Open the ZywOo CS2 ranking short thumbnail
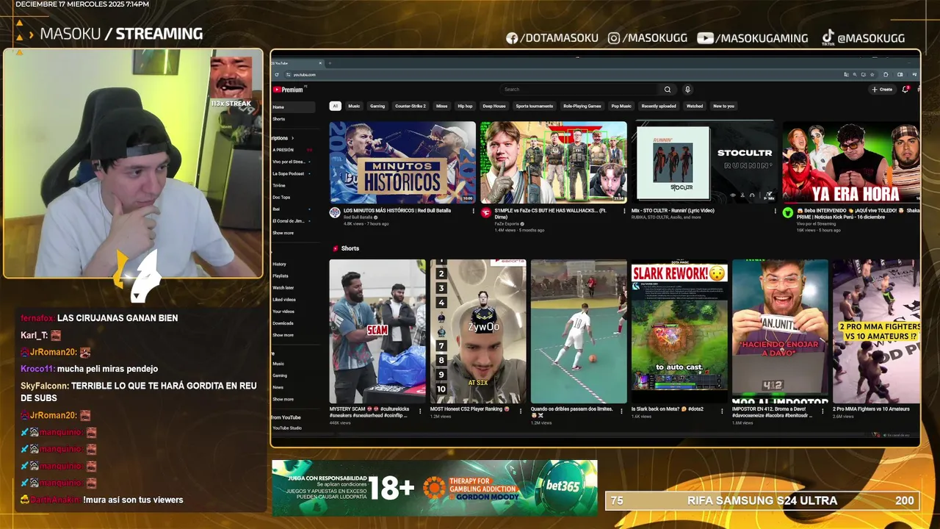 click(478, 331)
